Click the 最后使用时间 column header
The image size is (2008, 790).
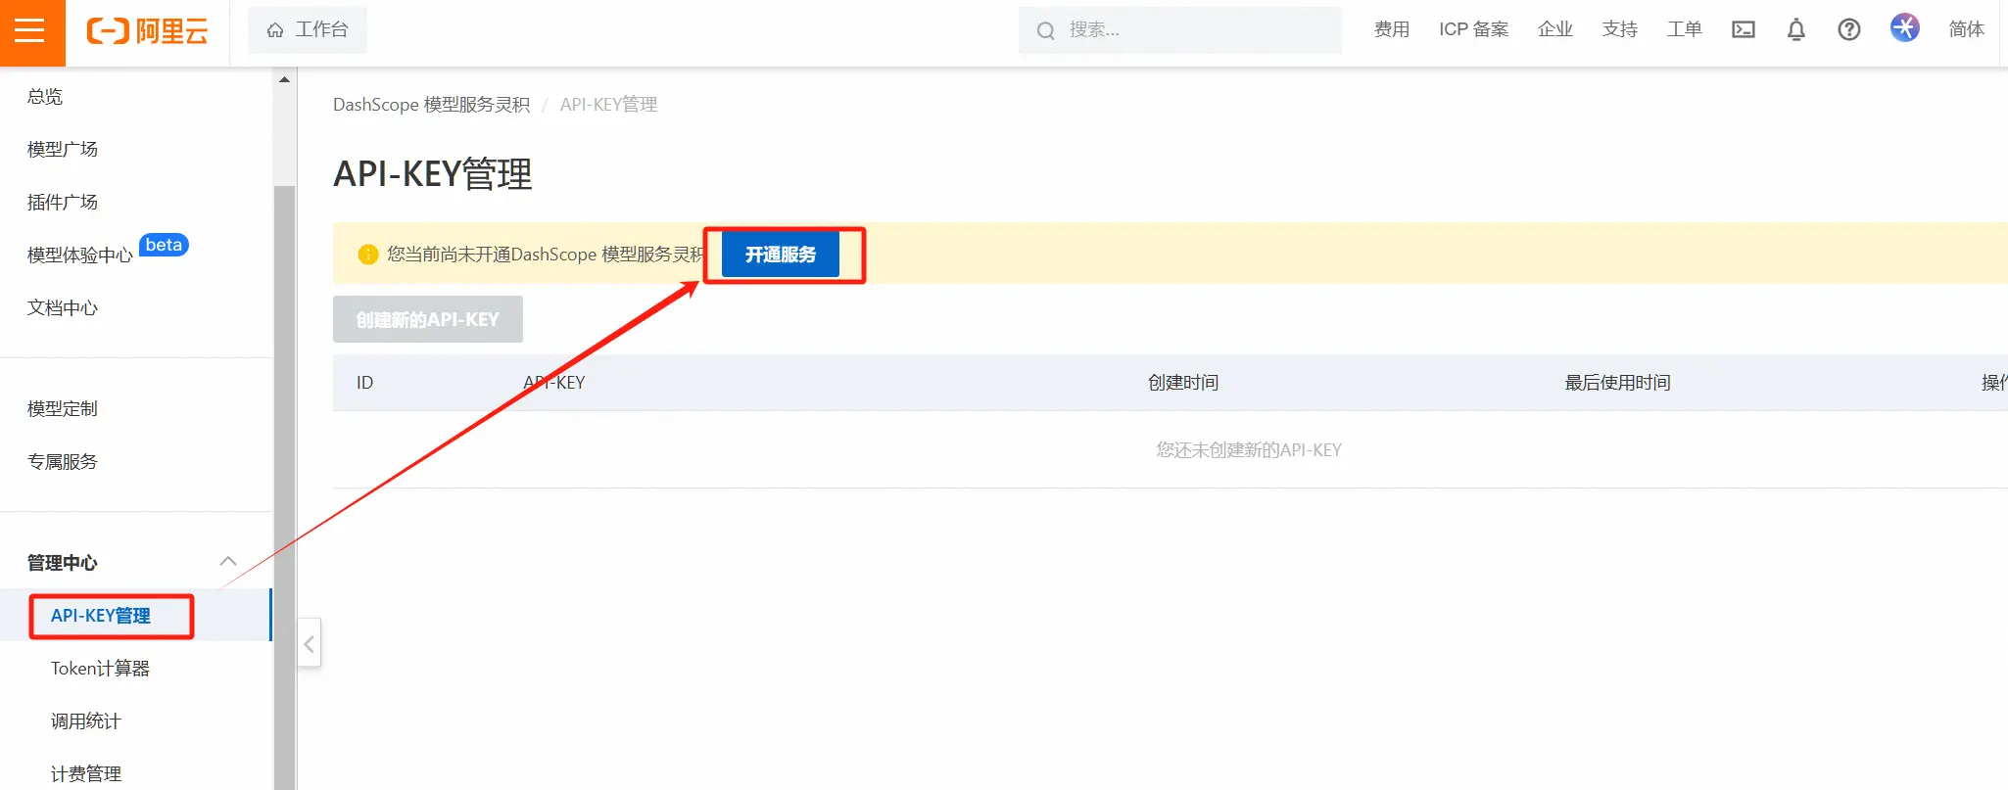pos(1618,383)
